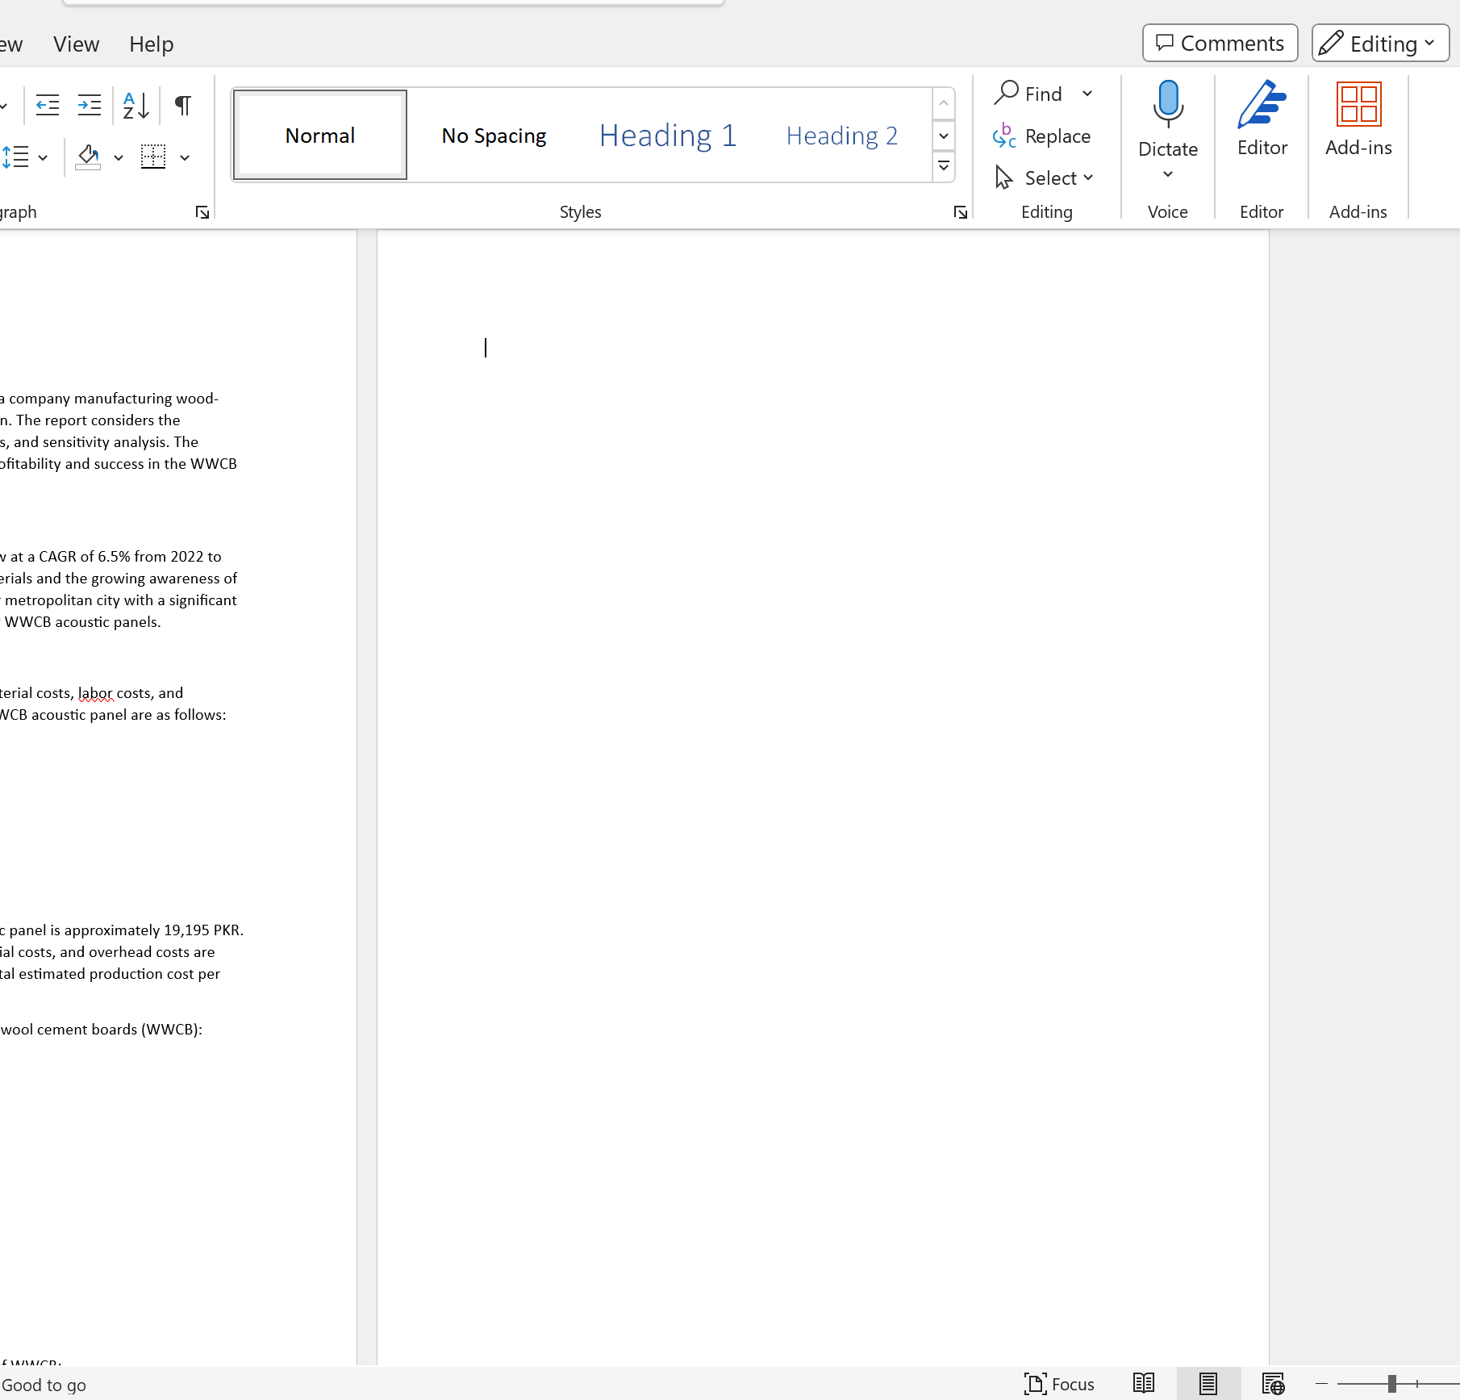Open the Styles pane launcher
Screen dimensions: 1460x1400
tap(960, 212)
